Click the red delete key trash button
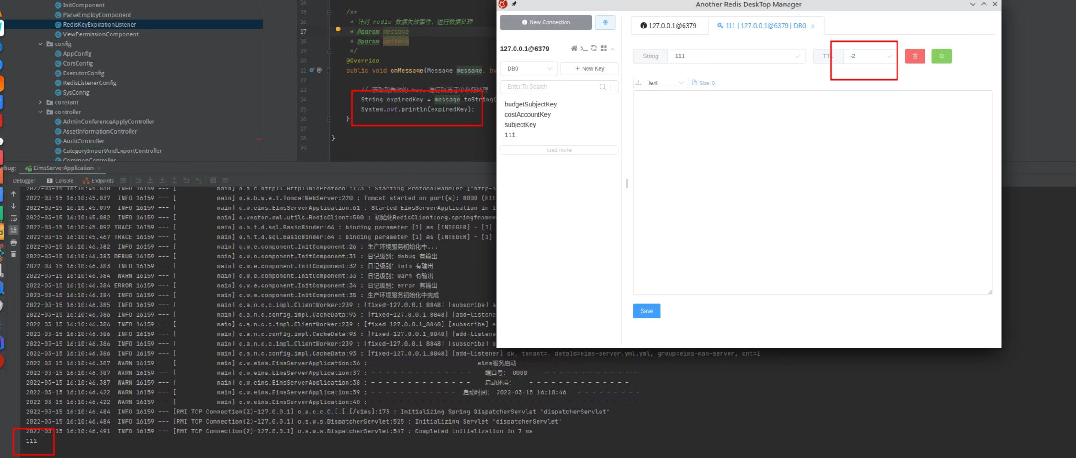Image resolution: width=1076 pixels, height=458 pixels. [x=915, y=56]
